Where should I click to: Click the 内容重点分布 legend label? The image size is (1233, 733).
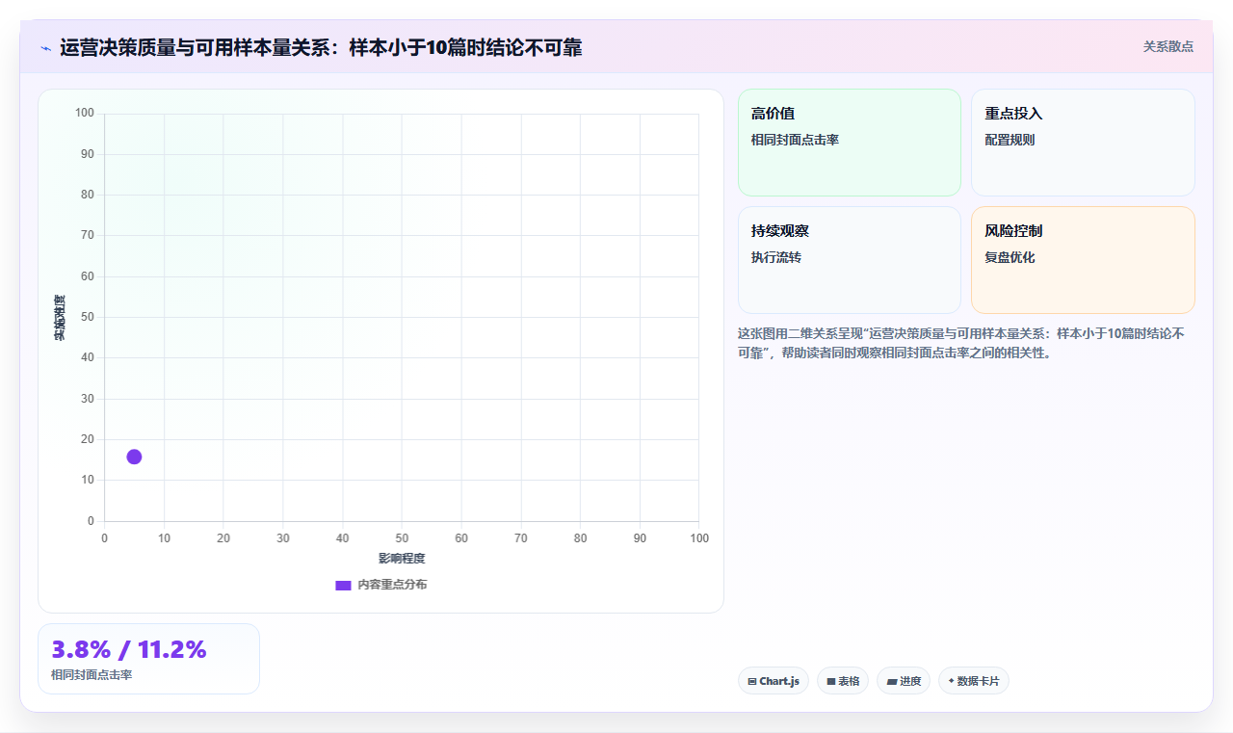pyautogui.click(x=392, y=585)
